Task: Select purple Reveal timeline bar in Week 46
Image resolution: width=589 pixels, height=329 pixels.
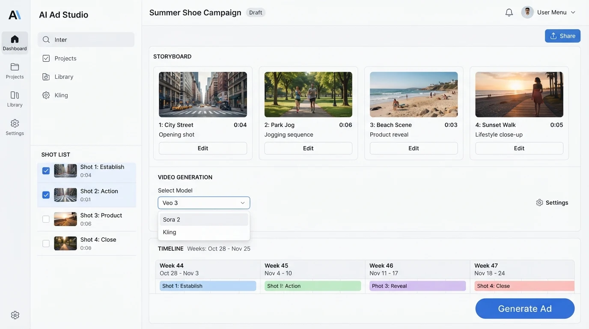Action: coord(418,286)
